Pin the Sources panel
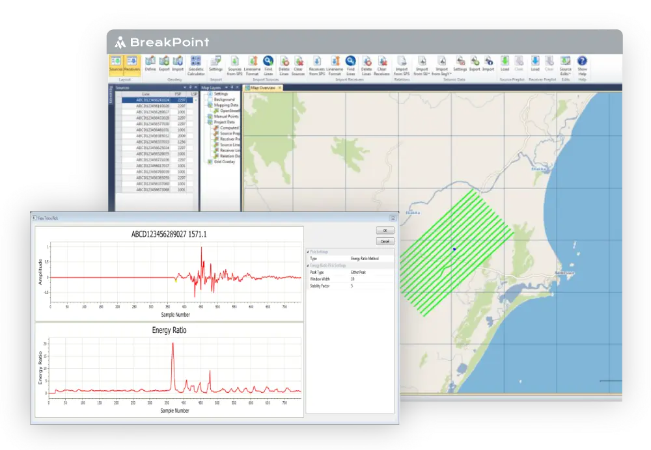 coord(190,88)
